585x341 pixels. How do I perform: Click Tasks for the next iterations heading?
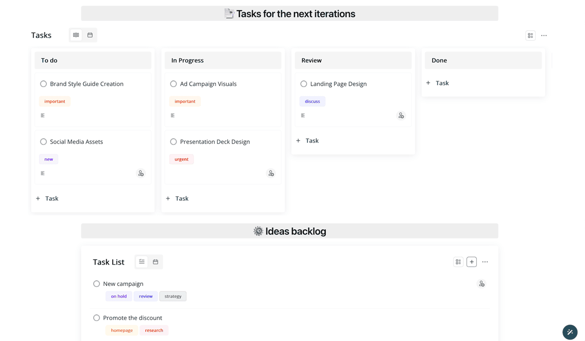pyautogui.click(x=296, y=14)
